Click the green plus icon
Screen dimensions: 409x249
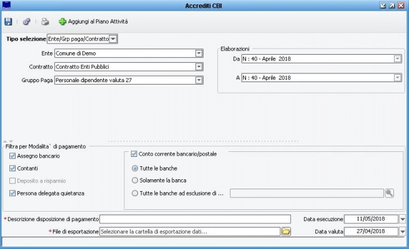pyautogui.click(x=62, y=22)
